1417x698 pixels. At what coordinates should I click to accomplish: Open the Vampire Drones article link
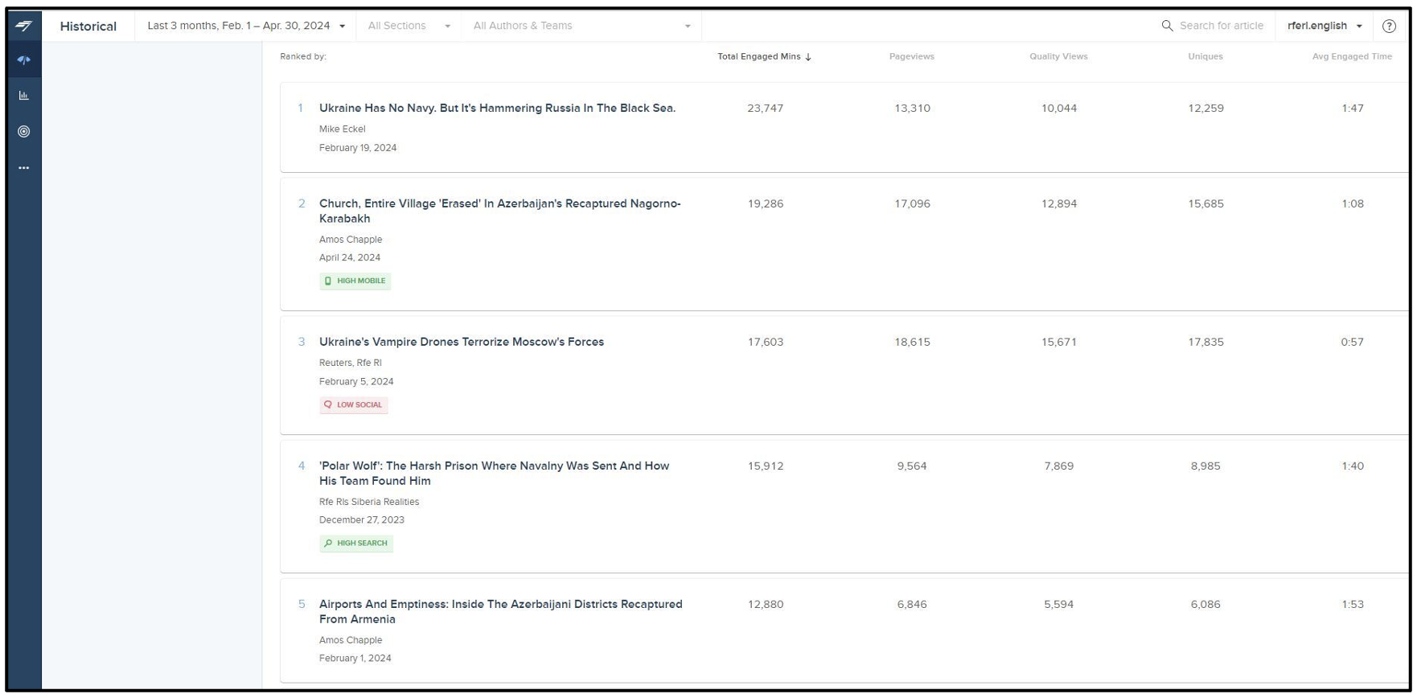click(x=461, y=342)
